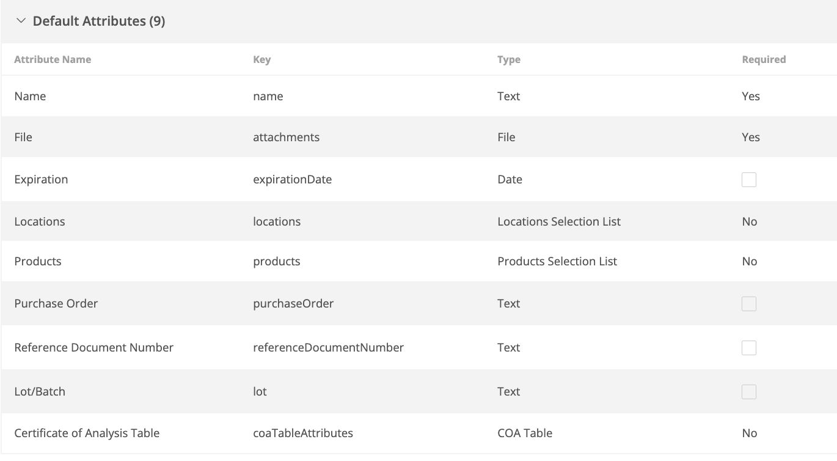Enable Required for Reference Document Number
Image resolution: width=837 pixels, height=461 pixels.
pyautogui.click(x=748, y=347)
